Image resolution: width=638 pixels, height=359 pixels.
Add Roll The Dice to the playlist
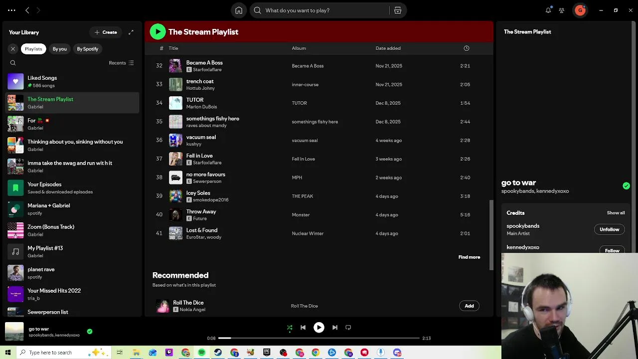tap(469, 306)
